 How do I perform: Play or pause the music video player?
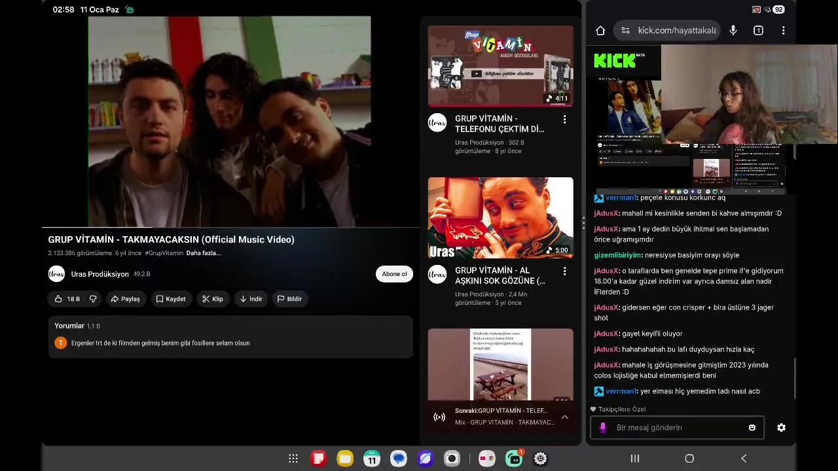[x=230, y=122]
